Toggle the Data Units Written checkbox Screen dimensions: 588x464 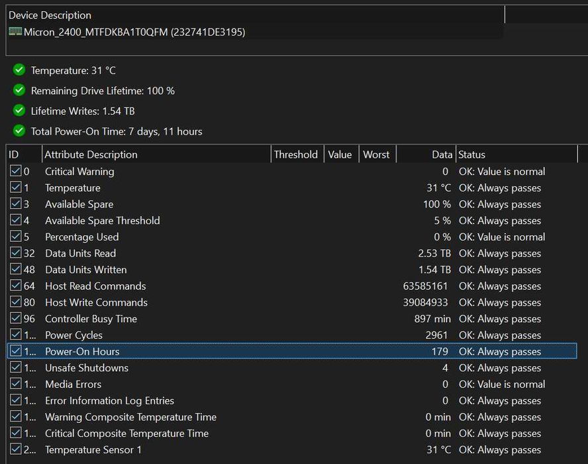pyautogui.click(x=16, y=270)
